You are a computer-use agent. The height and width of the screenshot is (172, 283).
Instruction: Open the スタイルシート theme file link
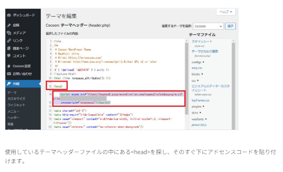pyautogui.click(x=202, y=41)
